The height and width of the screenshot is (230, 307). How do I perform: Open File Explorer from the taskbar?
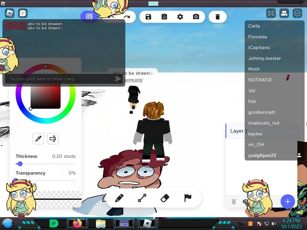click(x=101, y=223)
